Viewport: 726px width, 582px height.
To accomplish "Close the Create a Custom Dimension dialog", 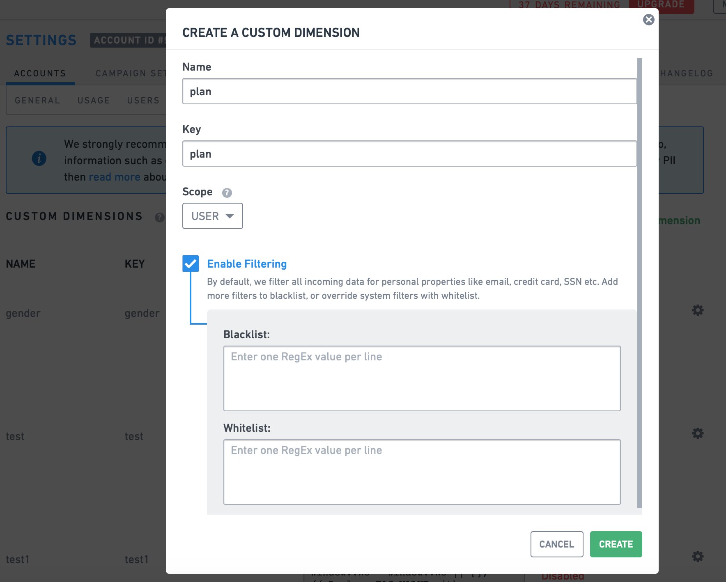I will 648,20.
